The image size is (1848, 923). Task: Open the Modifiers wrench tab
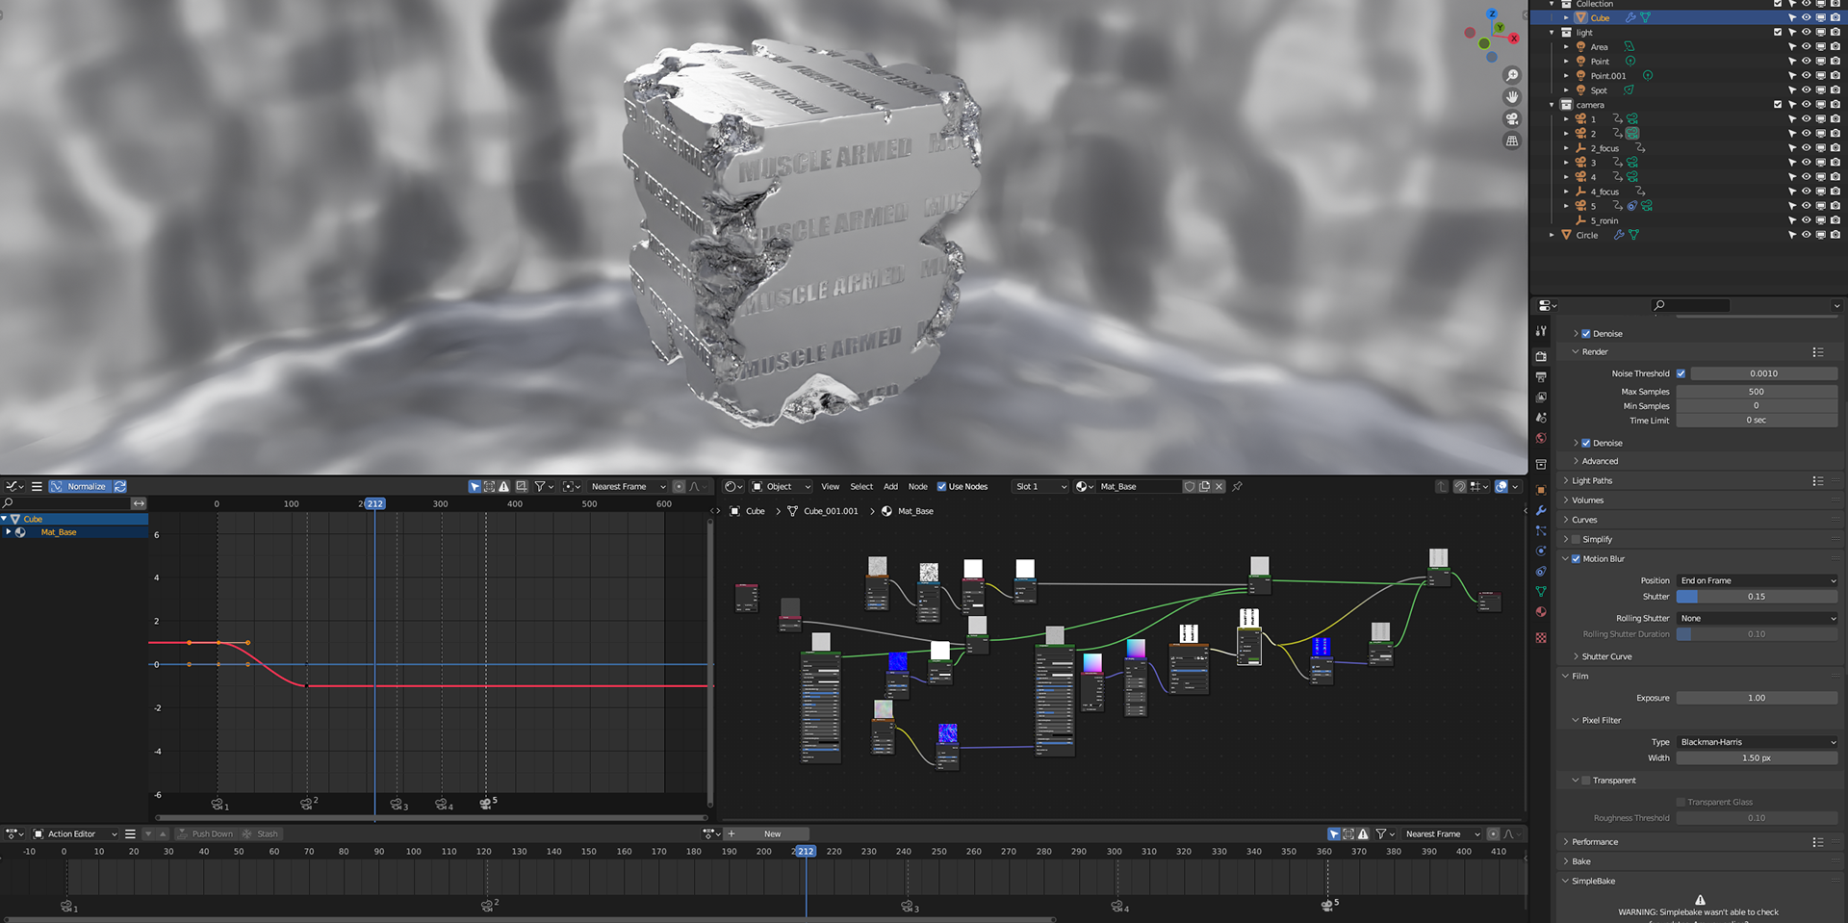click(x=1541, y=510)
